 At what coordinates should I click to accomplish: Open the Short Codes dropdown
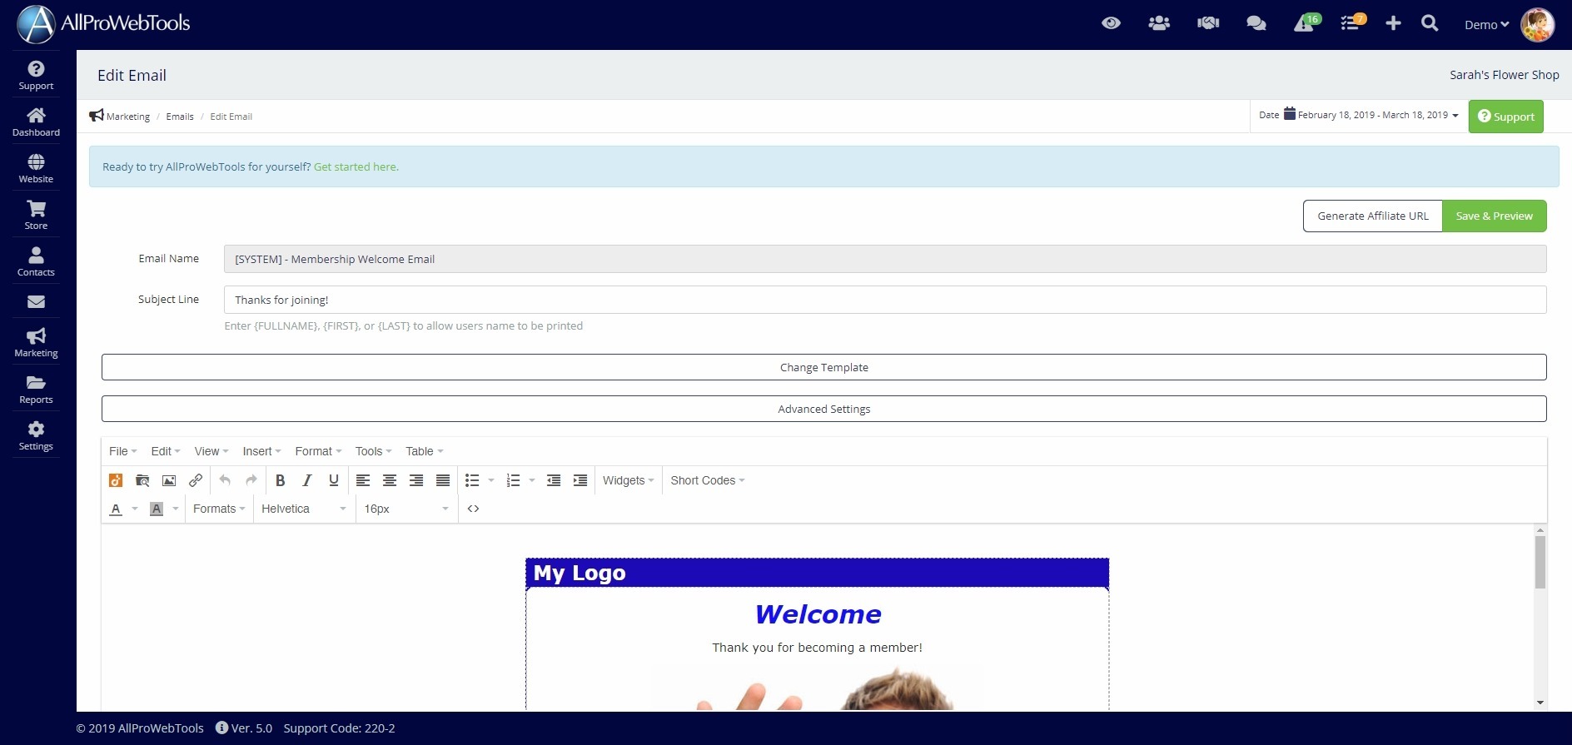[x=707, y=480]
